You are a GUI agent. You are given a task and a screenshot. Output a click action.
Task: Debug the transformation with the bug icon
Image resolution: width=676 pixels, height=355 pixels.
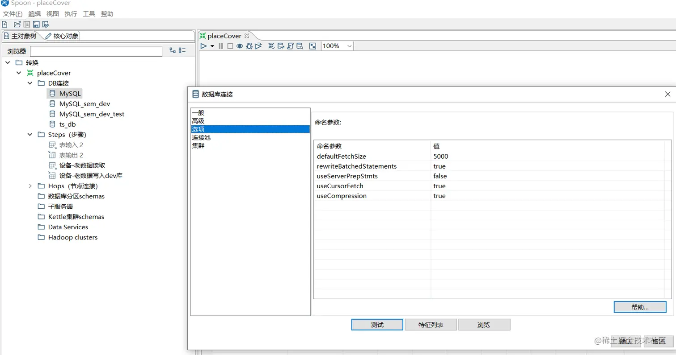click(x=249, y=46)
